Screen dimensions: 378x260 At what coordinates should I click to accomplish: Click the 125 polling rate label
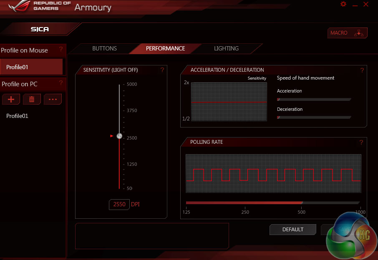186,212
